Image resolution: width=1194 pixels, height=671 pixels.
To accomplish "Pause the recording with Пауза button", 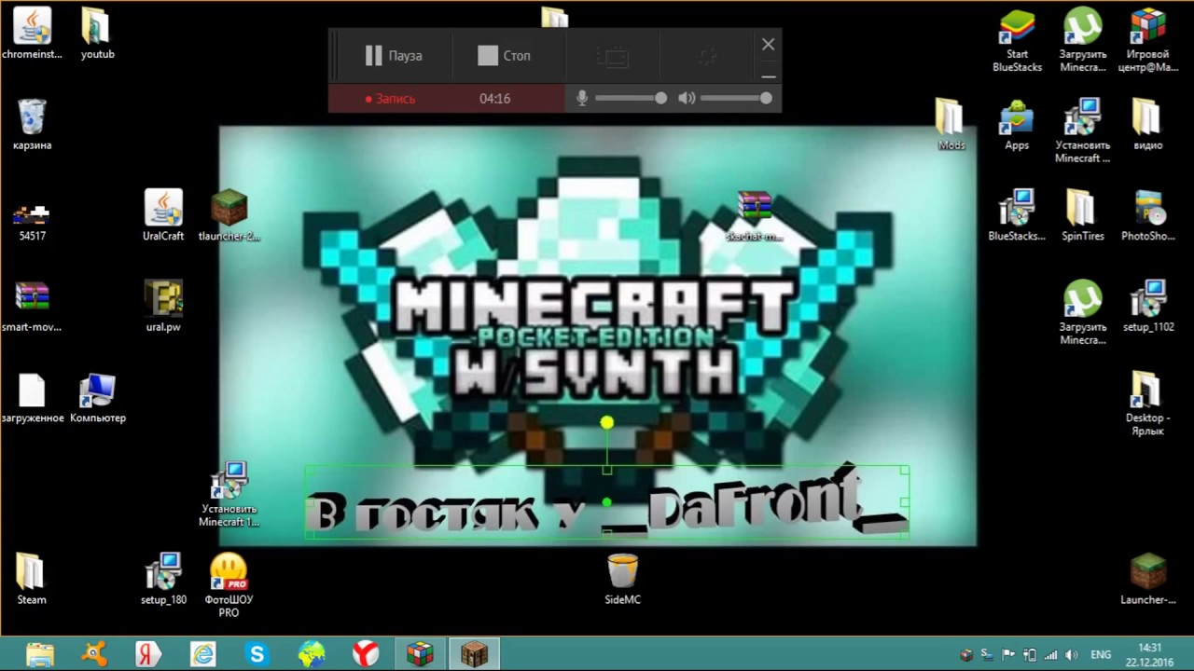I will point(393,56).
